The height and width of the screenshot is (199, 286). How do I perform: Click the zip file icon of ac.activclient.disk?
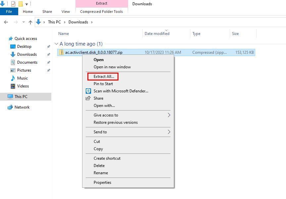(62, 52)
